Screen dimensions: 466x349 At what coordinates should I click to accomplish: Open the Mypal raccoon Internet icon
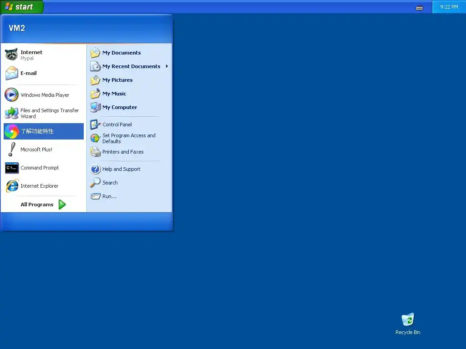point(11,55)
